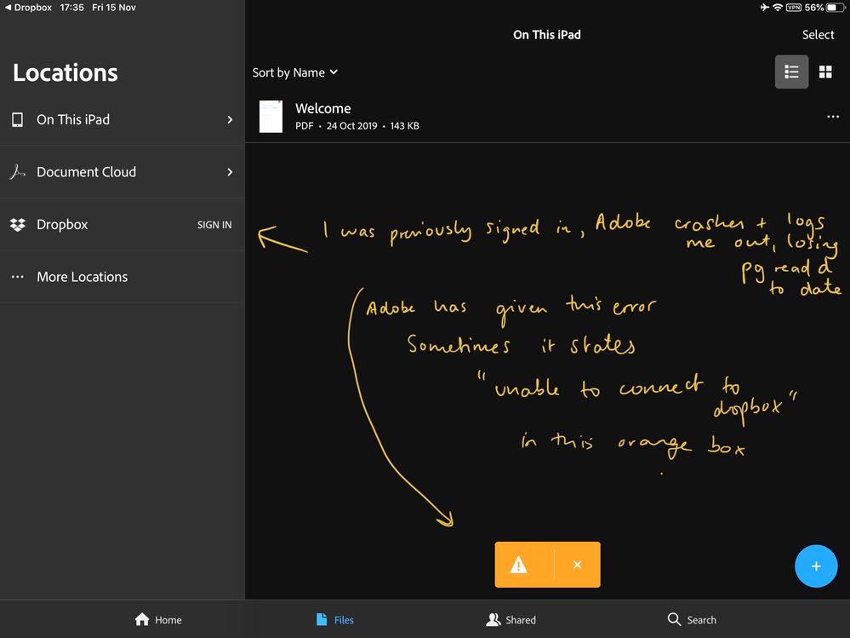Dismiss the orange error banner

[x=577, y=565]
